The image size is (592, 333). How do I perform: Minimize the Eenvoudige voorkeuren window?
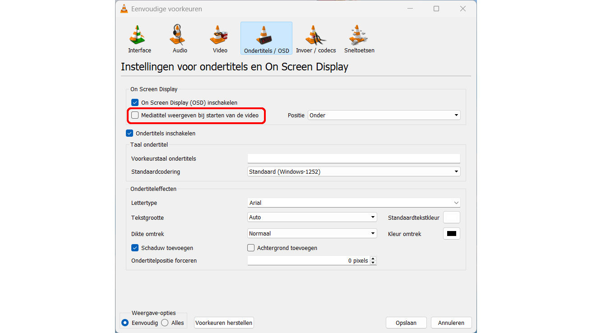(410, 9)
